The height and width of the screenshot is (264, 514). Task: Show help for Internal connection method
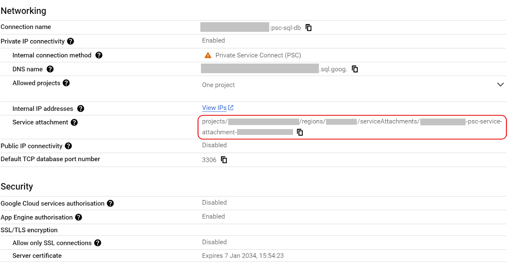[x=99, y=55]
